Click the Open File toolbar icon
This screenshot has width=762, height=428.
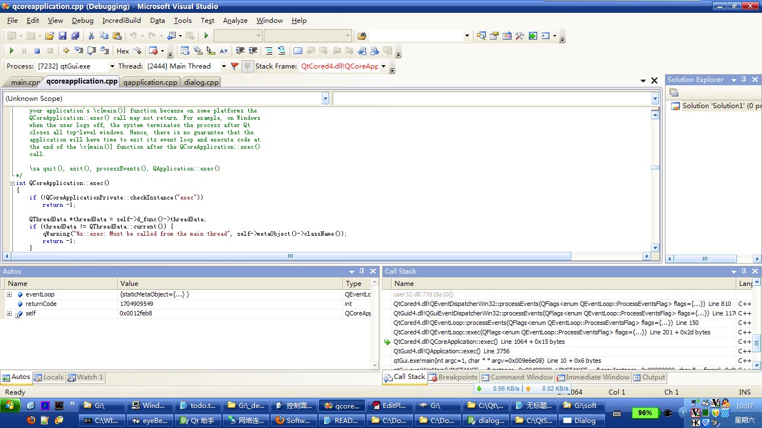pyautogui.click(x=50, y=36)
